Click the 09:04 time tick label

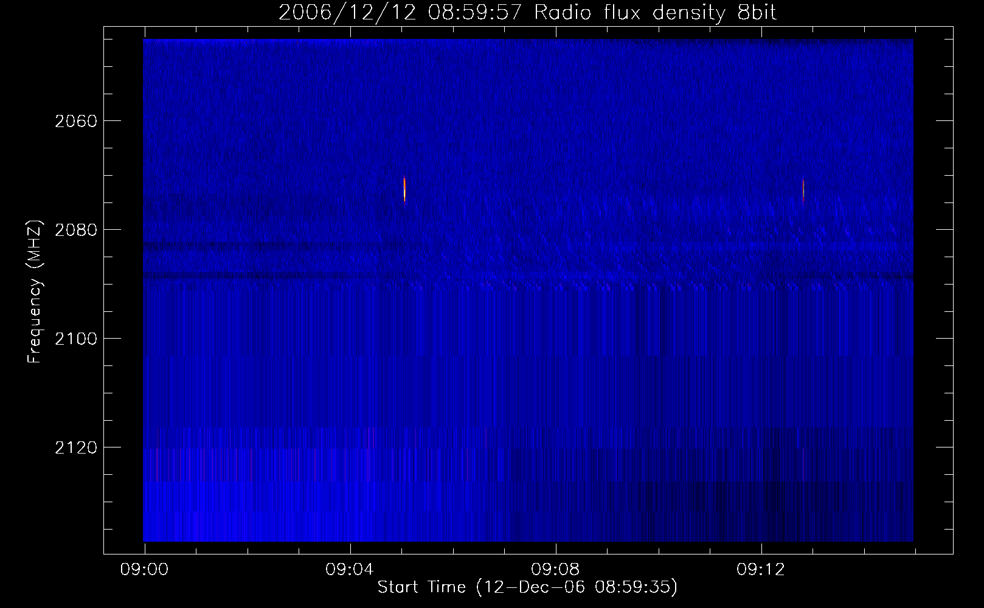coord(350,570)
